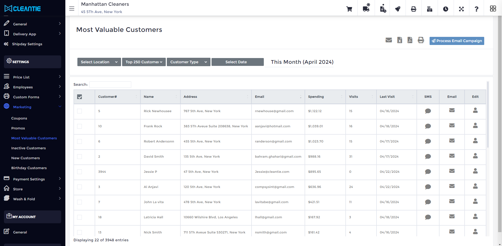Send email to Frank Rock
Image resolution: width=502 pixels, height=246 pixels.
coord(452,125)
